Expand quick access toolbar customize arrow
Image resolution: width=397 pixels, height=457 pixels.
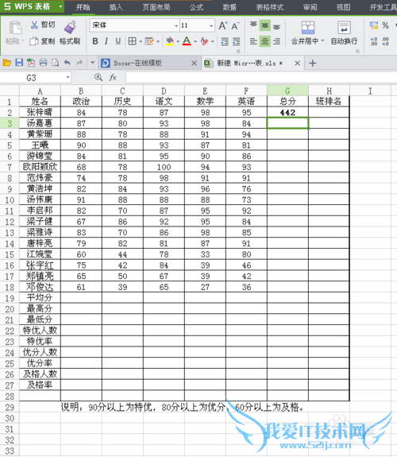pos(93,62)
